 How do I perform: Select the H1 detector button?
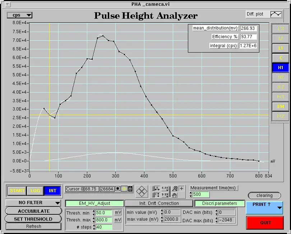tap(281, 68)
